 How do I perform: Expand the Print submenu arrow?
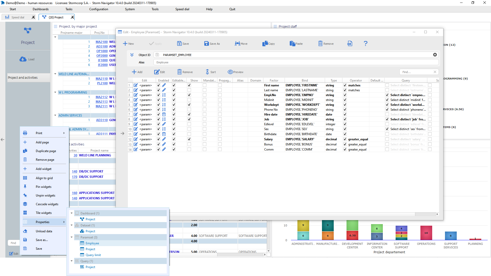[64, 133]
